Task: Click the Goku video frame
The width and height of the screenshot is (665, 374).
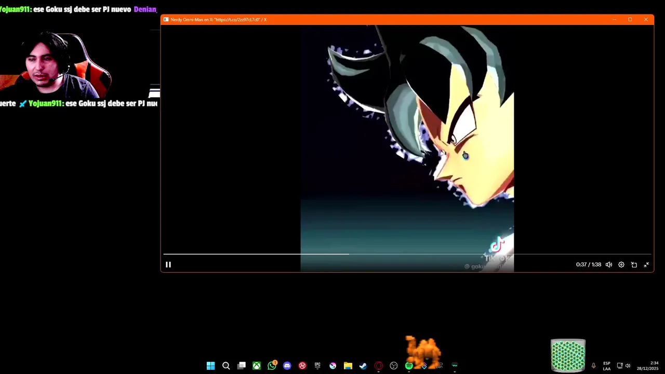Action: [x=407, y=148]
